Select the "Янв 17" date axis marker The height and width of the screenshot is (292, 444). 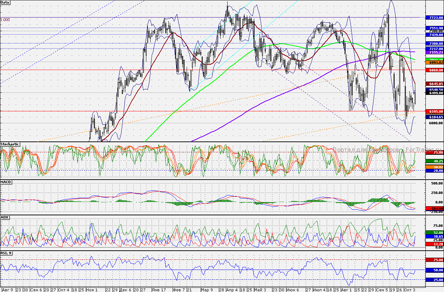[159, 290]
